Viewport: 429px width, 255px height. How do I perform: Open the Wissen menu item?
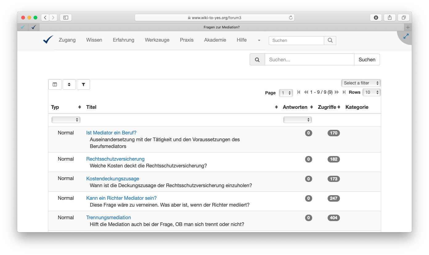point(94,40)
